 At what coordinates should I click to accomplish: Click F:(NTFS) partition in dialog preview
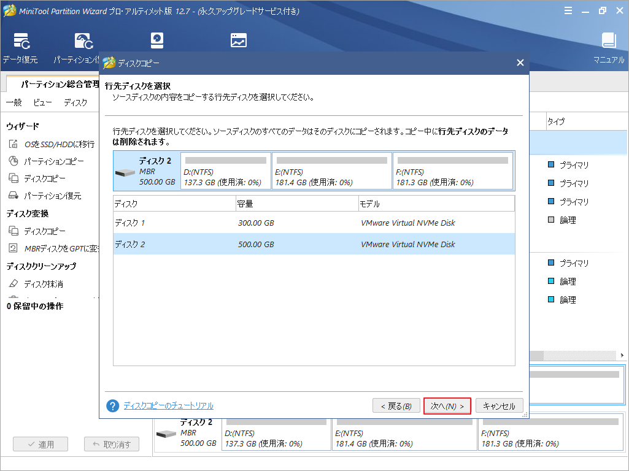tap(453, 170)
